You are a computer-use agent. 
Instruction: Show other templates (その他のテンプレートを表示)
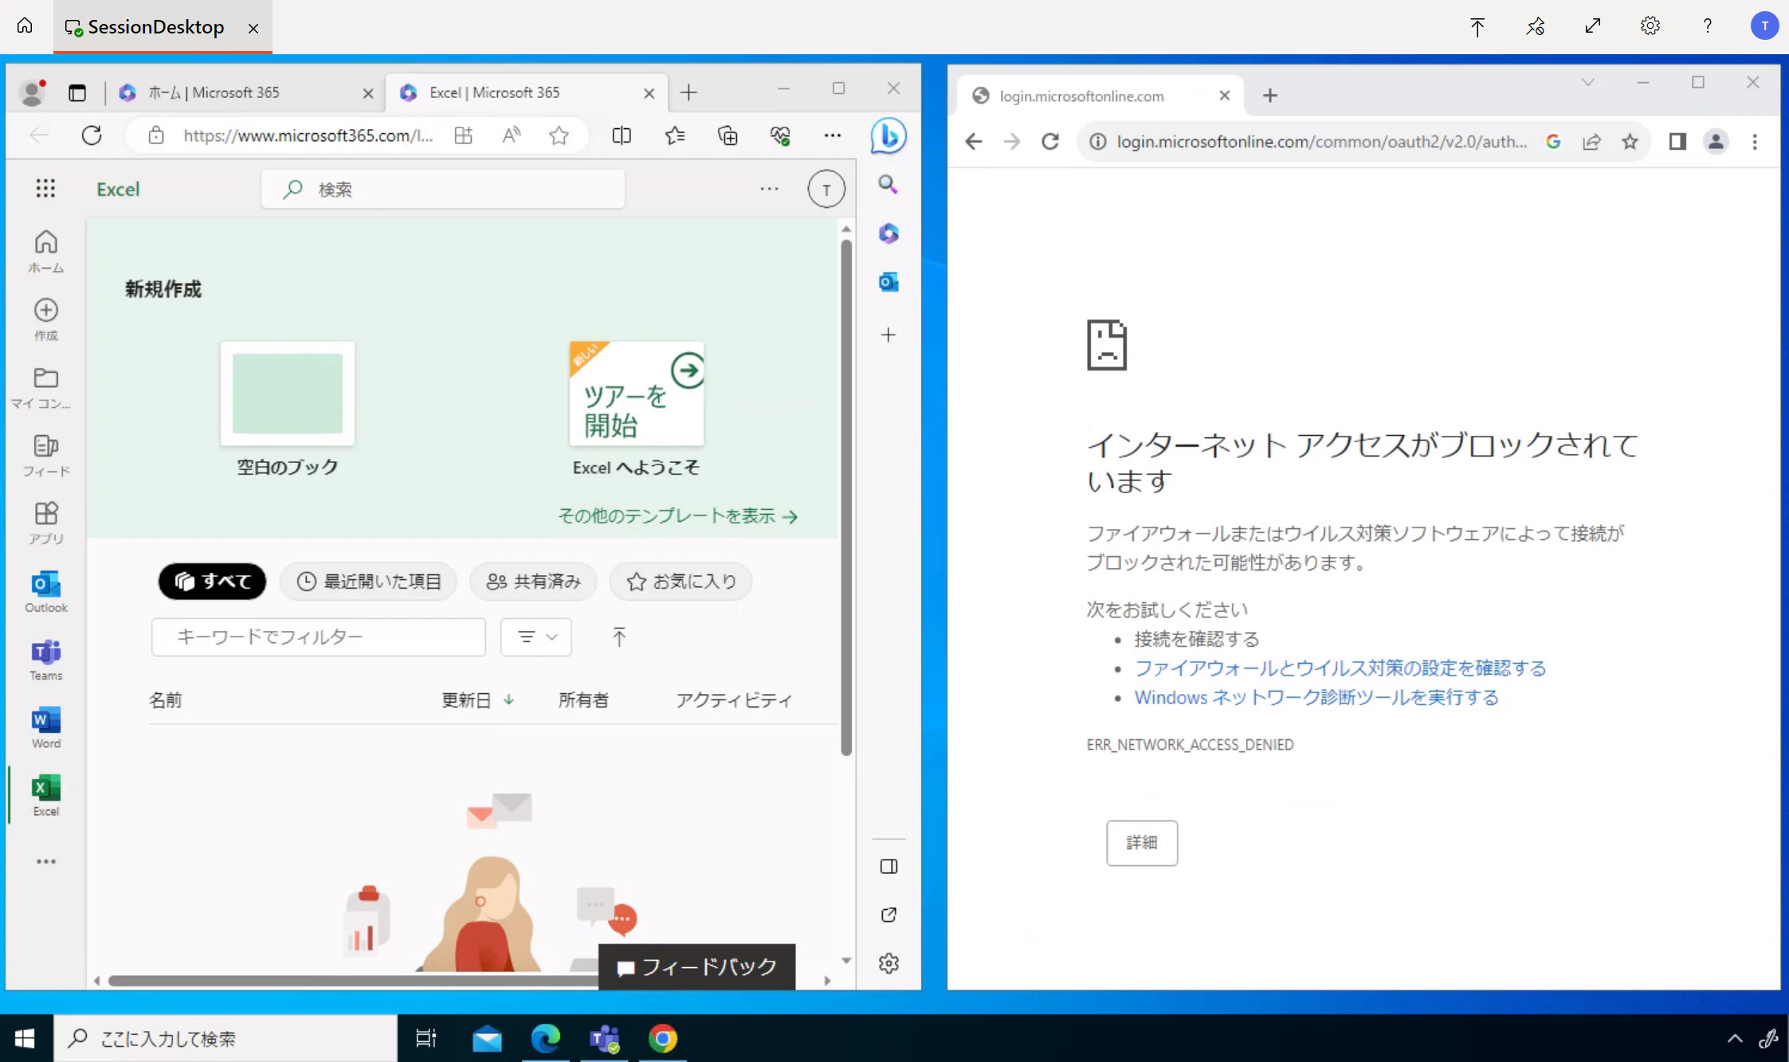click(x=678, y=516)
